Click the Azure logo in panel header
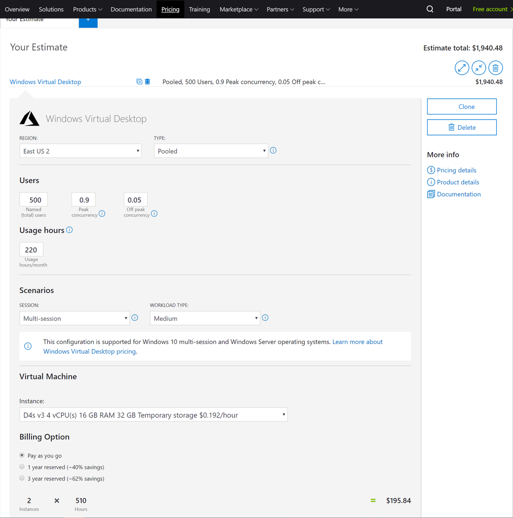Image resolution: width=513 pixels, height=518 pixels. tap(29, 118)
